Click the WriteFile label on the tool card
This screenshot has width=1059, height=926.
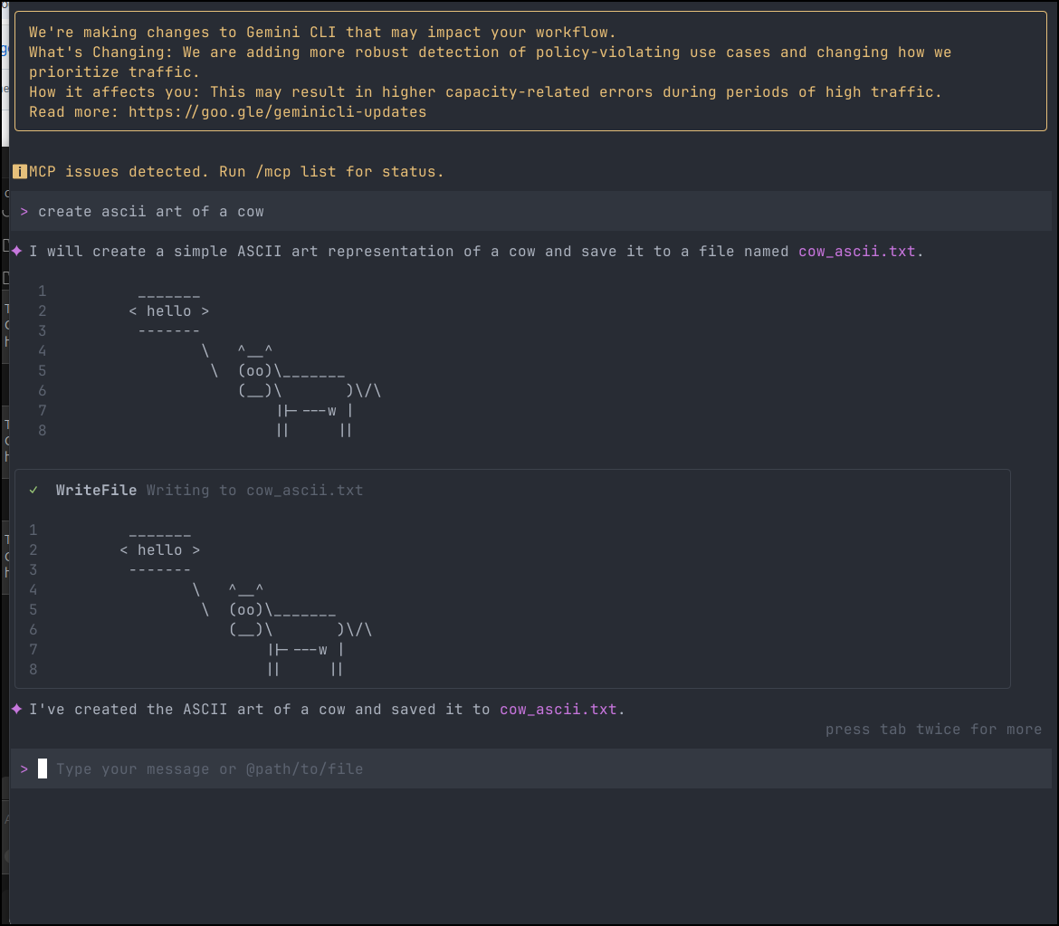point(95,490)
